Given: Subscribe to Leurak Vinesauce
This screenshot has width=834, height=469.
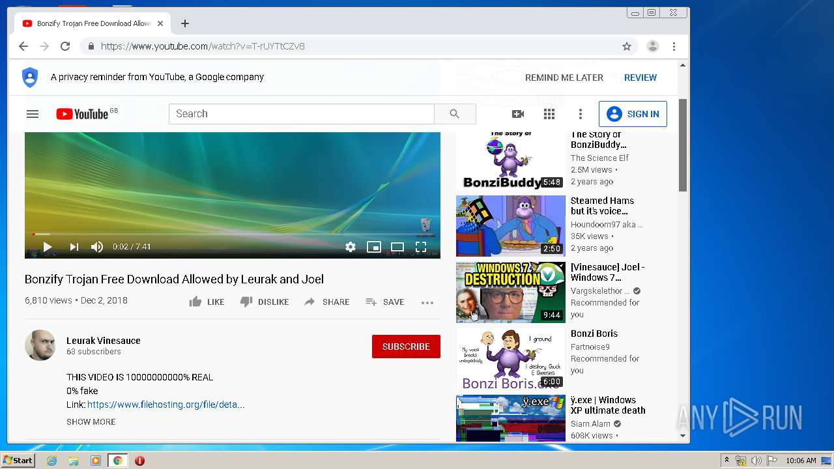Looking at the screenshot, I should [406, 347].
